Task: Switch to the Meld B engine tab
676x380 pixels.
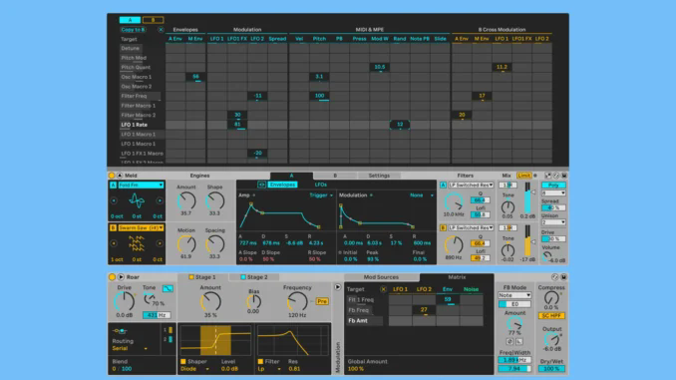Action: 335,176
